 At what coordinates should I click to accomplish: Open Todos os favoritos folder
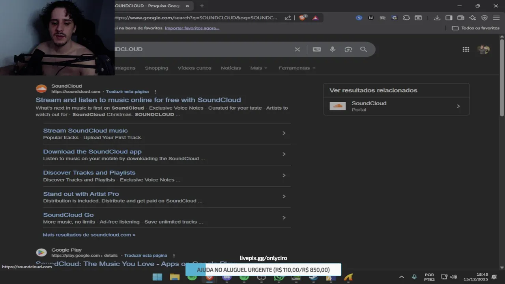coord(476,28)
